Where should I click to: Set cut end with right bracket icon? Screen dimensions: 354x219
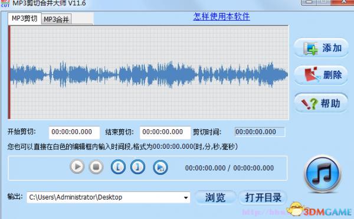point(137,167)
